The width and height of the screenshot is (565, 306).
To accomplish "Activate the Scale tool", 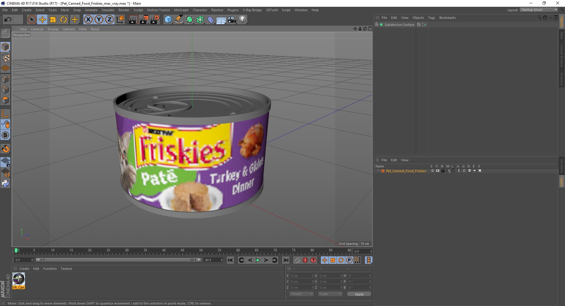I will point(53,20).
